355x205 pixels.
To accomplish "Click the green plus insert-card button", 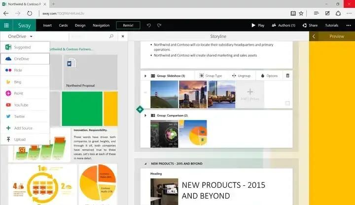I will click(x=140, y=110).
